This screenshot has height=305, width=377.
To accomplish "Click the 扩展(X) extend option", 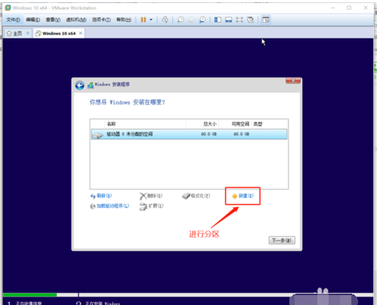I will point(151,206).
